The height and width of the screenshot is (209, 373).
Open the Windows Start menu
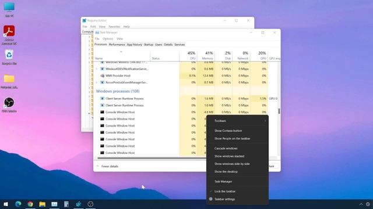click(x=6, y=204)
